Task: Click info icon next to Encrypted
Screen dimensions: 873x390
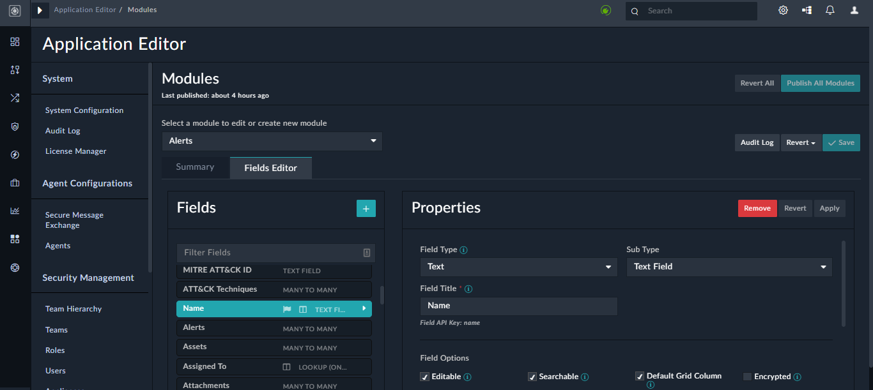Action: [797, 377]
